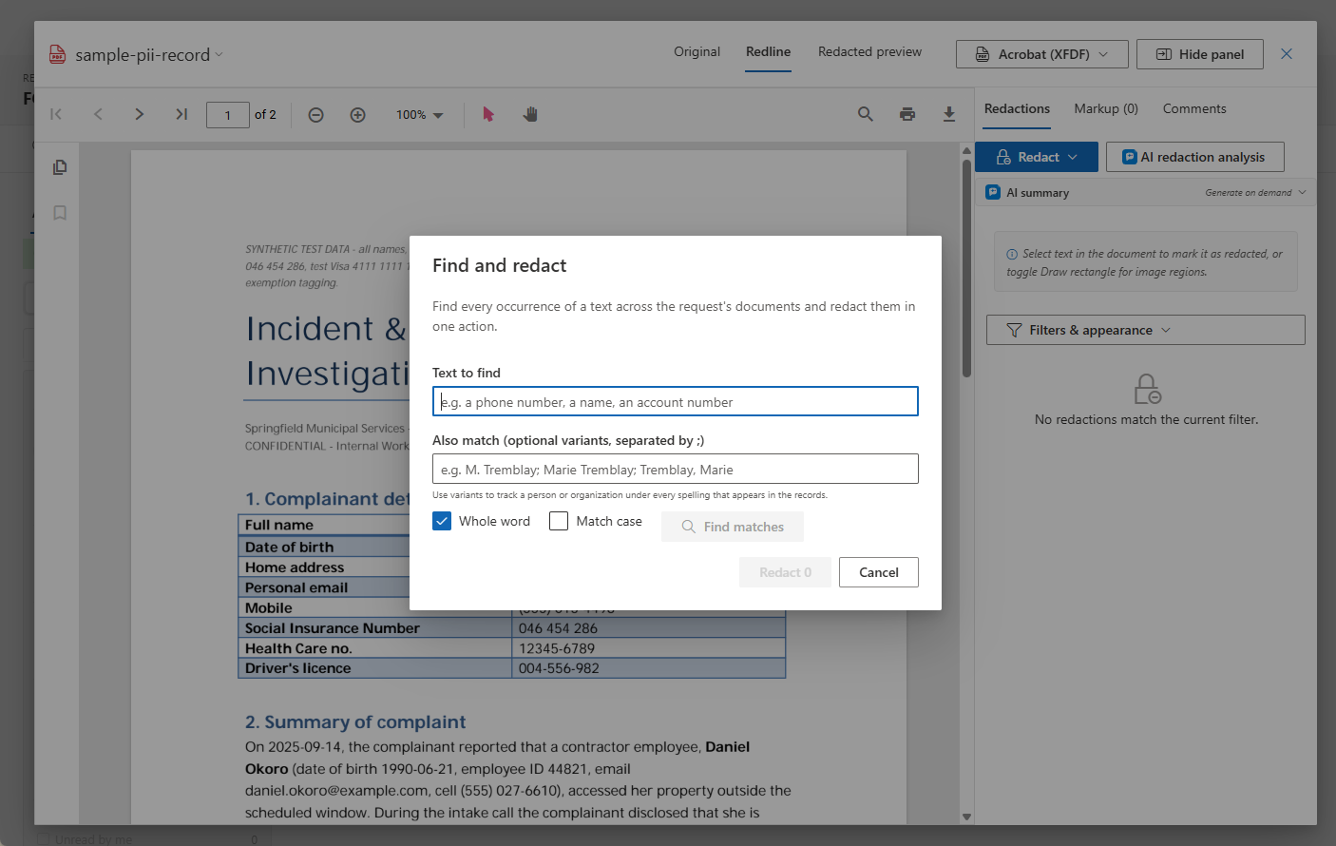Click the 'Full name' table cell

(324, 525)
